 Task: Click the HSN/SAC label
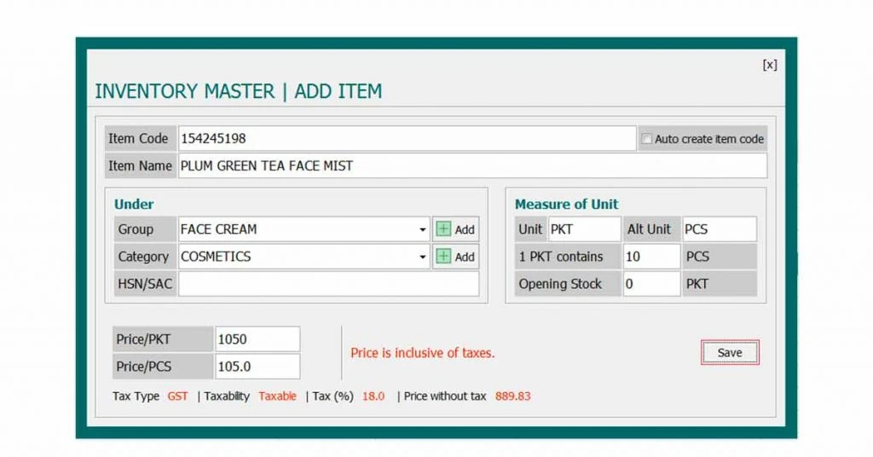tap(145, 284)
